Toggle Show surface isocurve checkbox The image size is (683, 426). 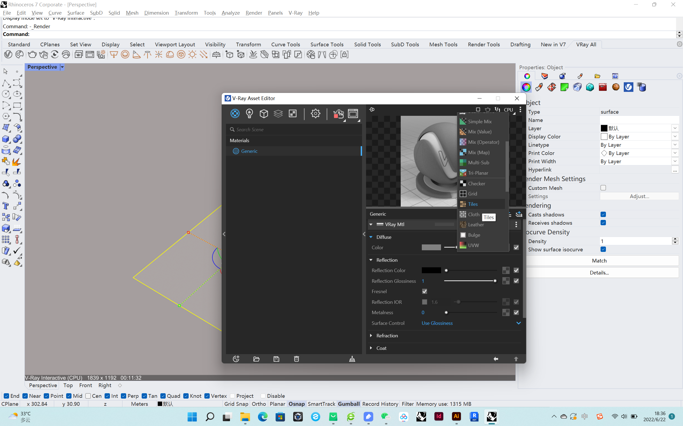[x=603, y=249]
